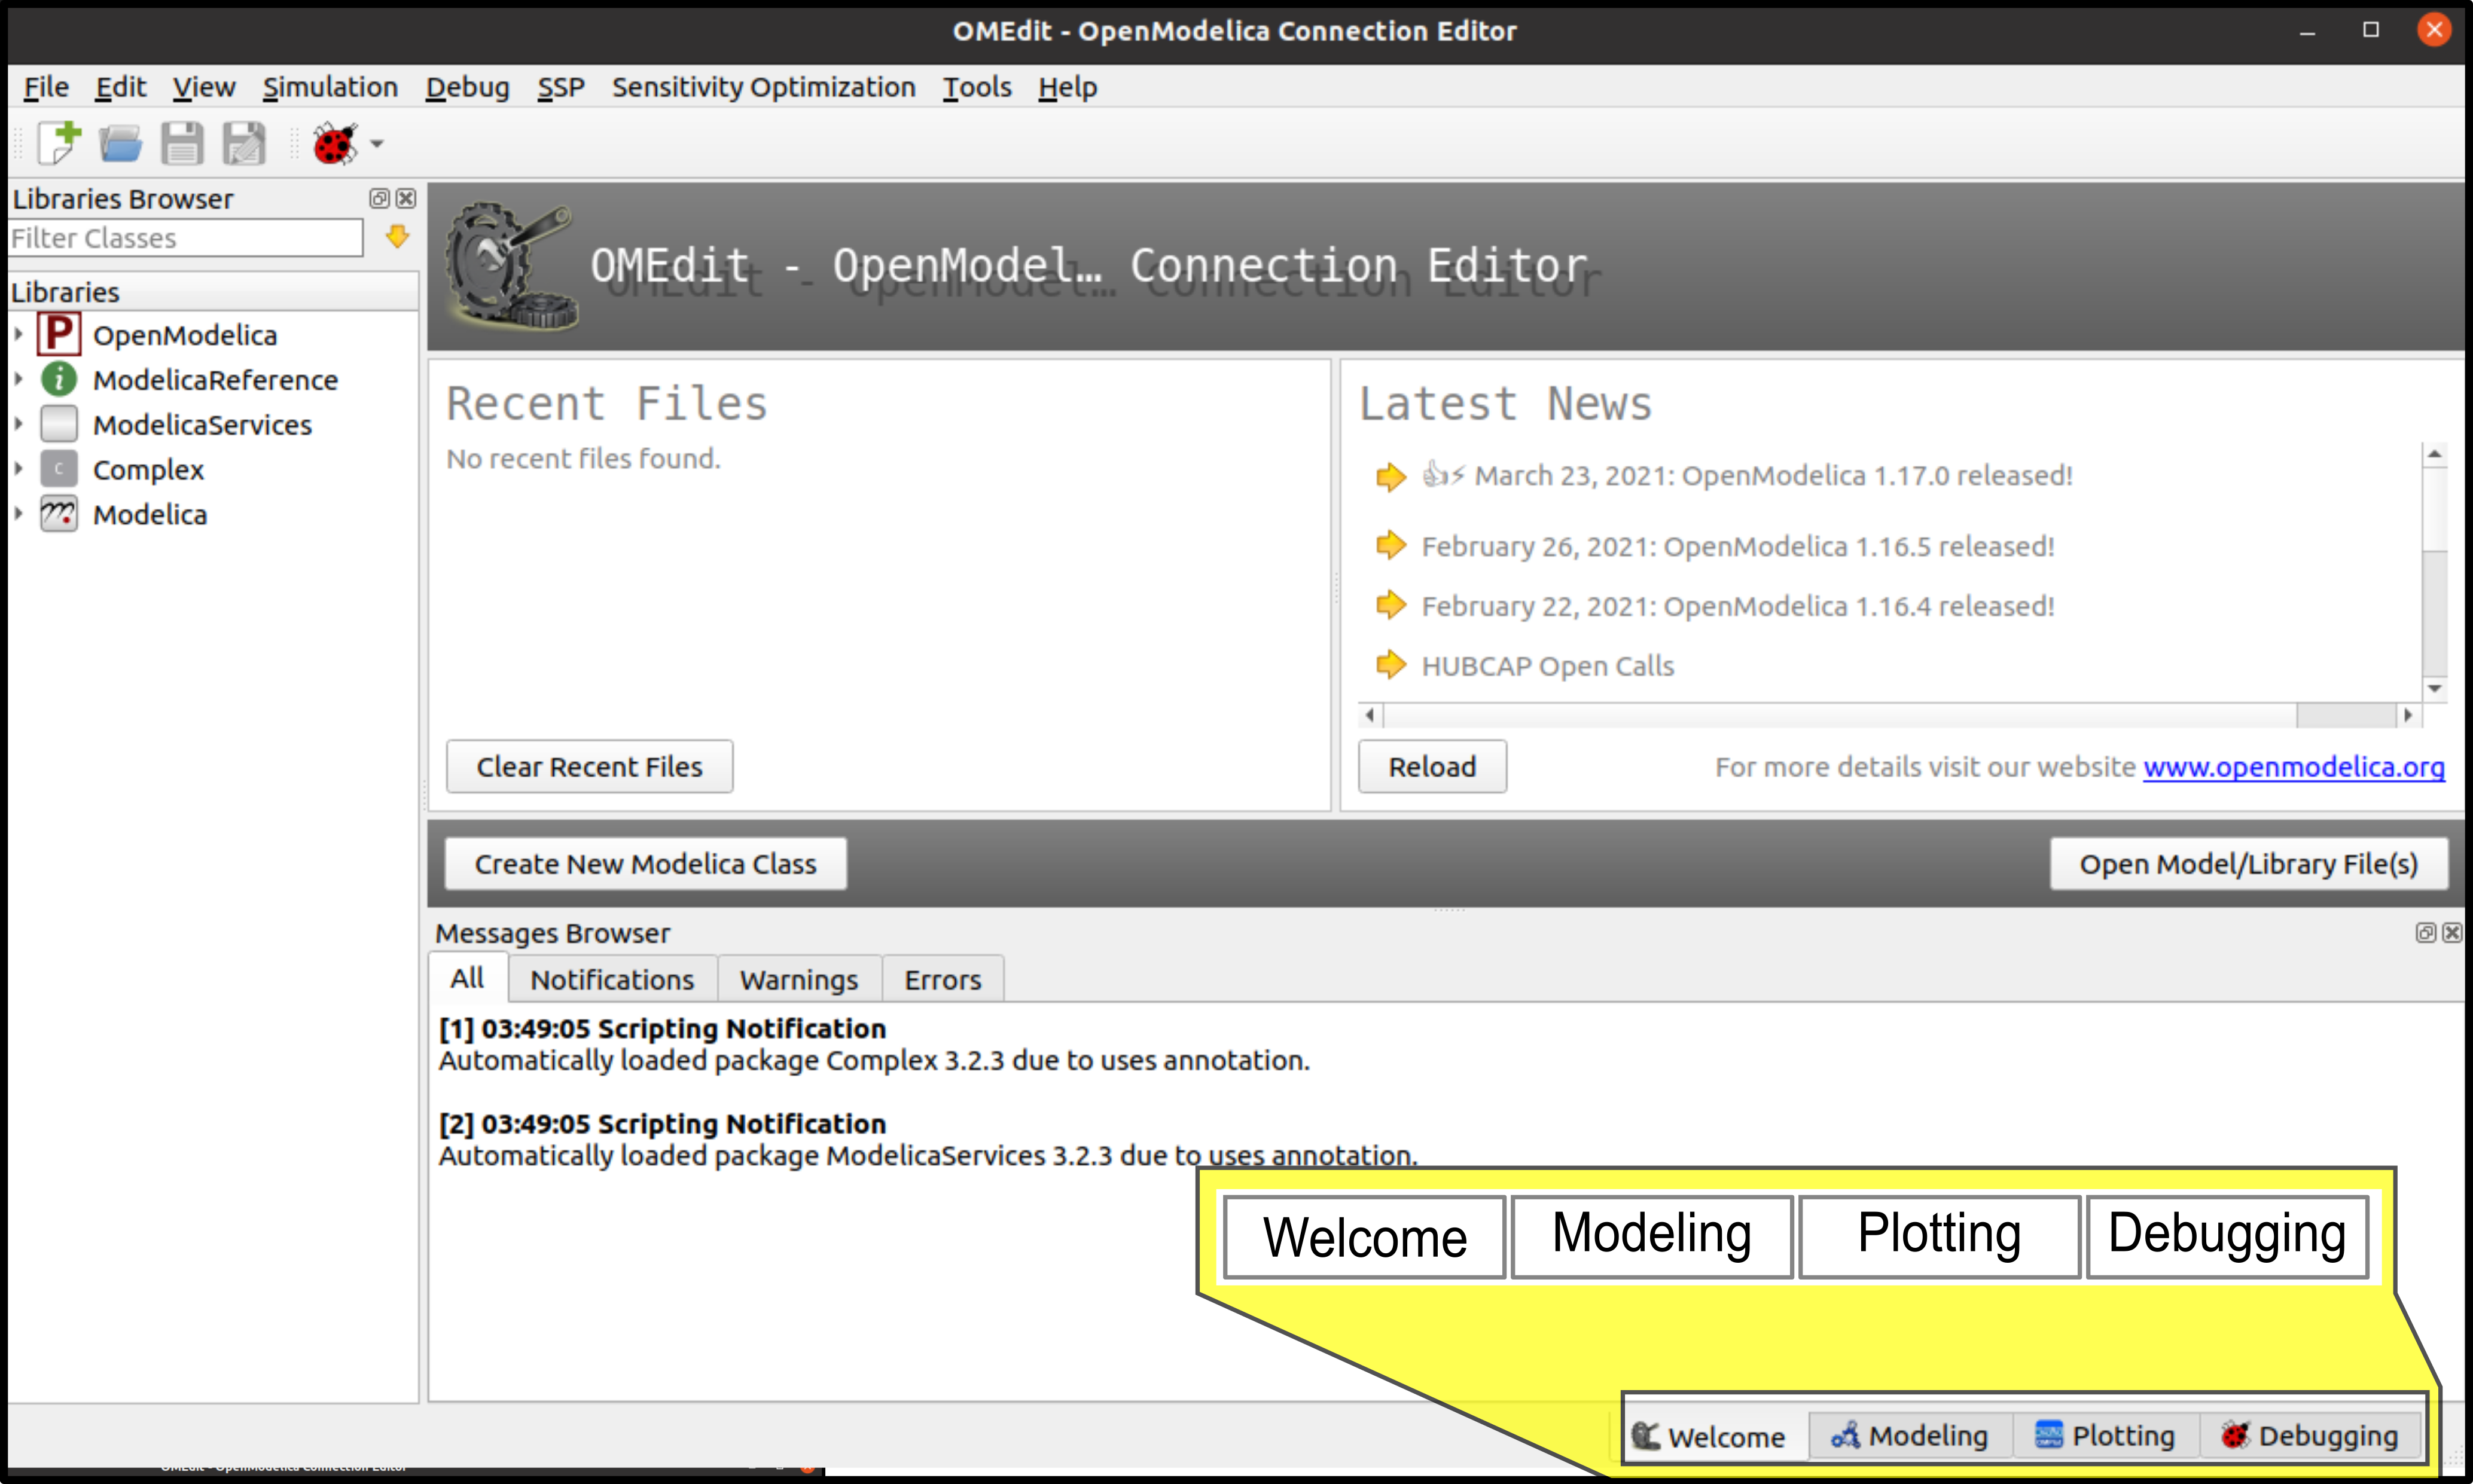The width and height of the screenshot is (2473, 1484).
Task: Open the Sensitivity Optimization menu
Action: tap(764, 87)
